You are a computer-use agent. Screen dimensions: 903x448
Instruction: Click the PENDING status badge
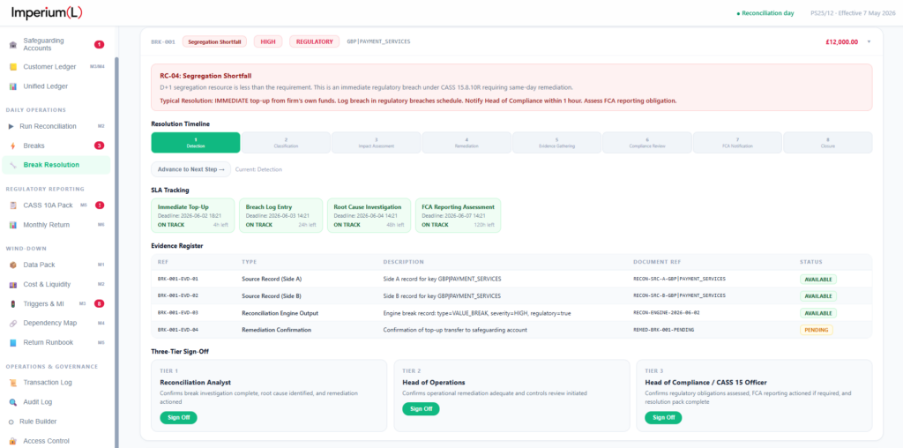(816, 330)
